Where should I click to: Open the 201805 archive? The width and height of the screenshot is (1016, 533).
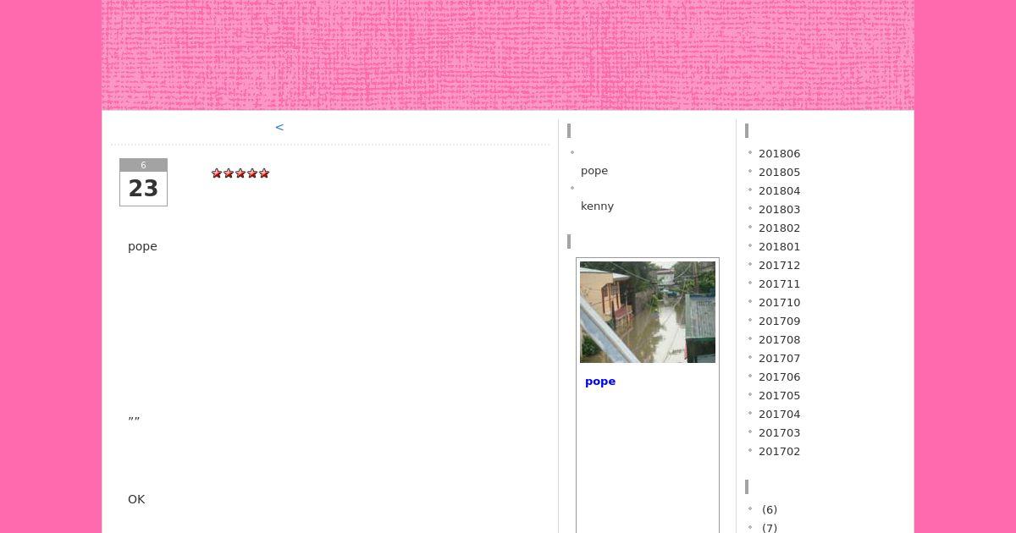pos(779,173)
